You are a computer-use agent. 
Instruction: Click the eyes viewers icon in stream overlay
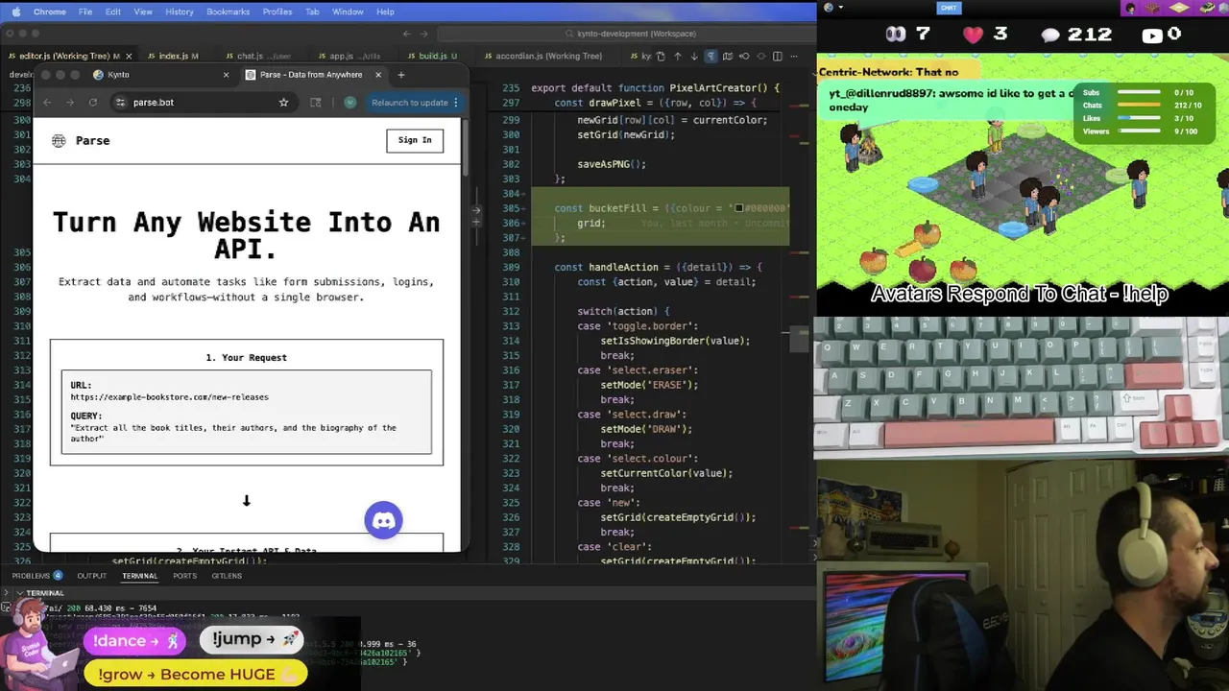click(895, 35)
